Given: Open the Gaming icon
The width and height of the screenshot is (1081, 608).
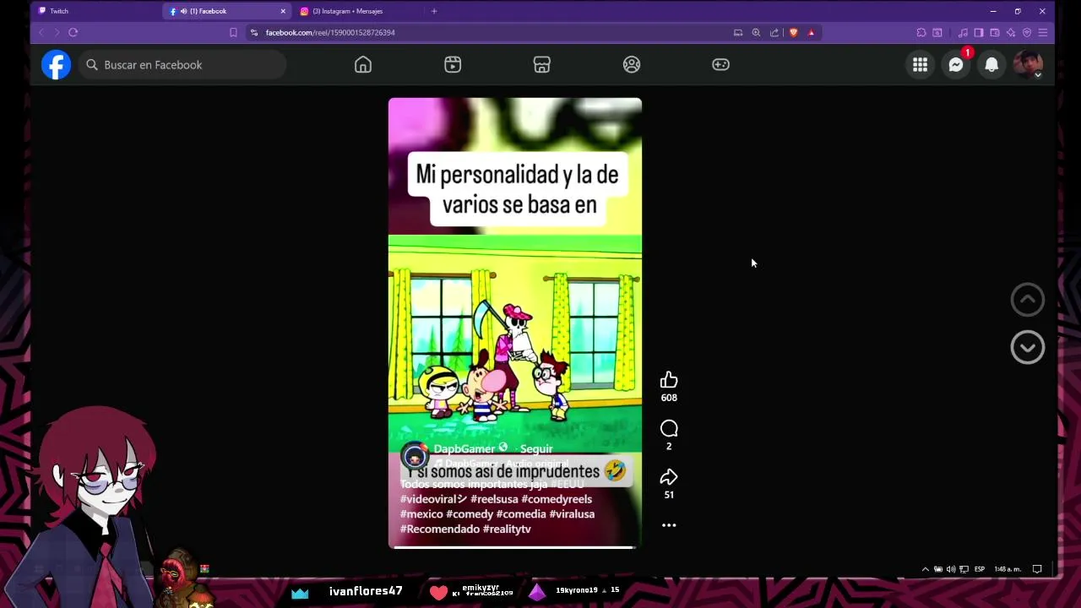Looking at the screenshot, I should [721, 65].
